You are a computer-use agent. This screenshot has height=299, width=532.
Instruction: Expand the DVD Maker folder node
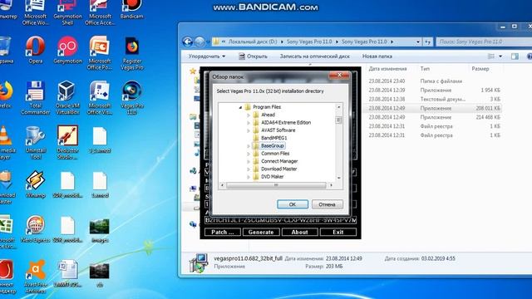click(249, 177)
